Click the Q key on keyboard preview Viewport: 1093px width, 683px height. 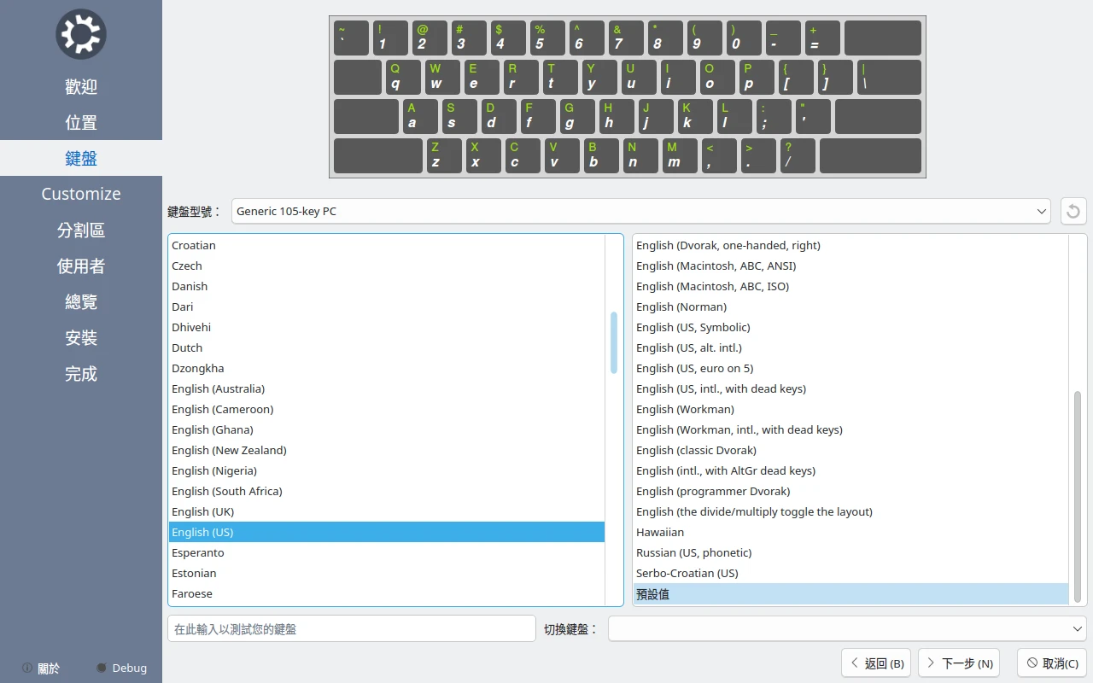[x=403, y=77]
